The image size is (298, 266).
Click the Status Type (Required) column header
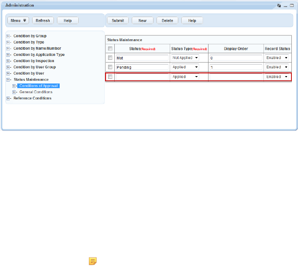point(189,49)
